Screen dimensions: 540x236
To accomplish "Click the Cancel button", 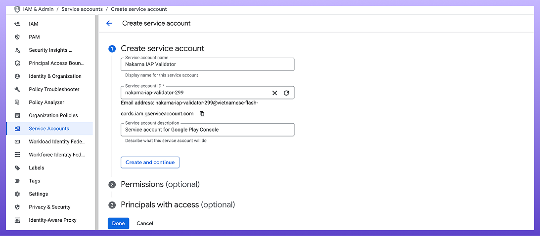I will [144, 223].
